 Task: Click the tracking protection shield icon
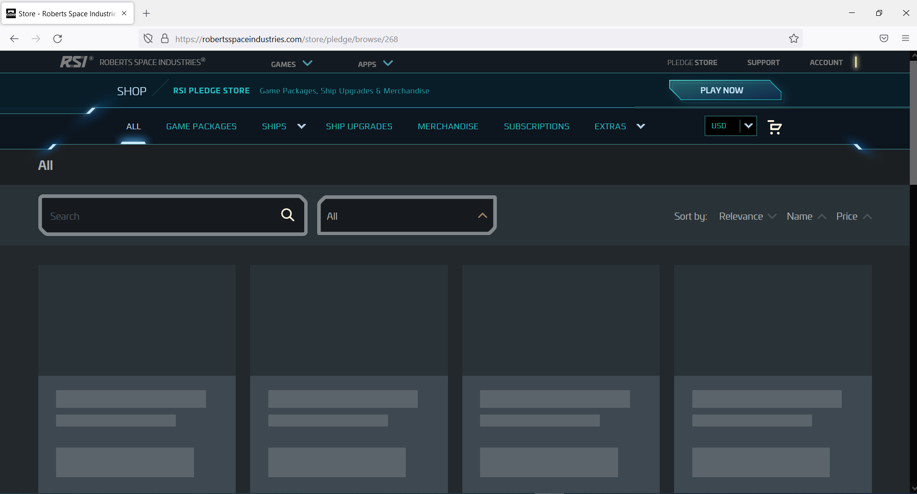tap(148, 38)
